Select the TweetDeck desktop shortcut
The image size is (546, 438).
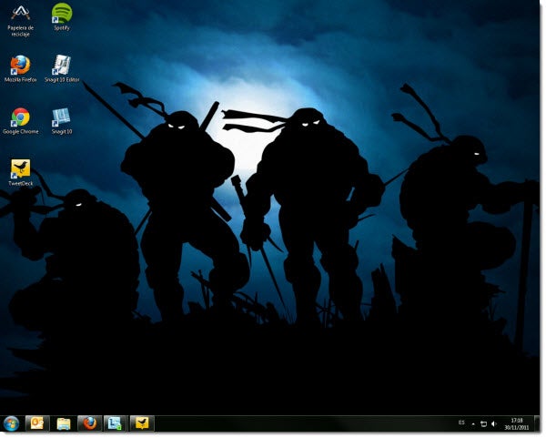pyautogui.click(x=20, y=173)
